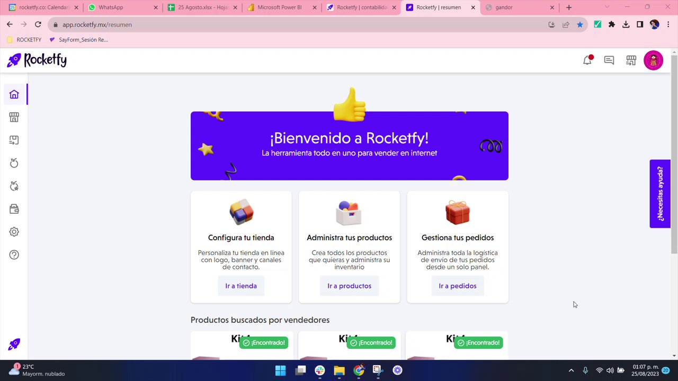The height and width of the screenshot is (381, 678).
Task: Click the third ¡Encontrado! badge
Action: click(x=478, y=343)
